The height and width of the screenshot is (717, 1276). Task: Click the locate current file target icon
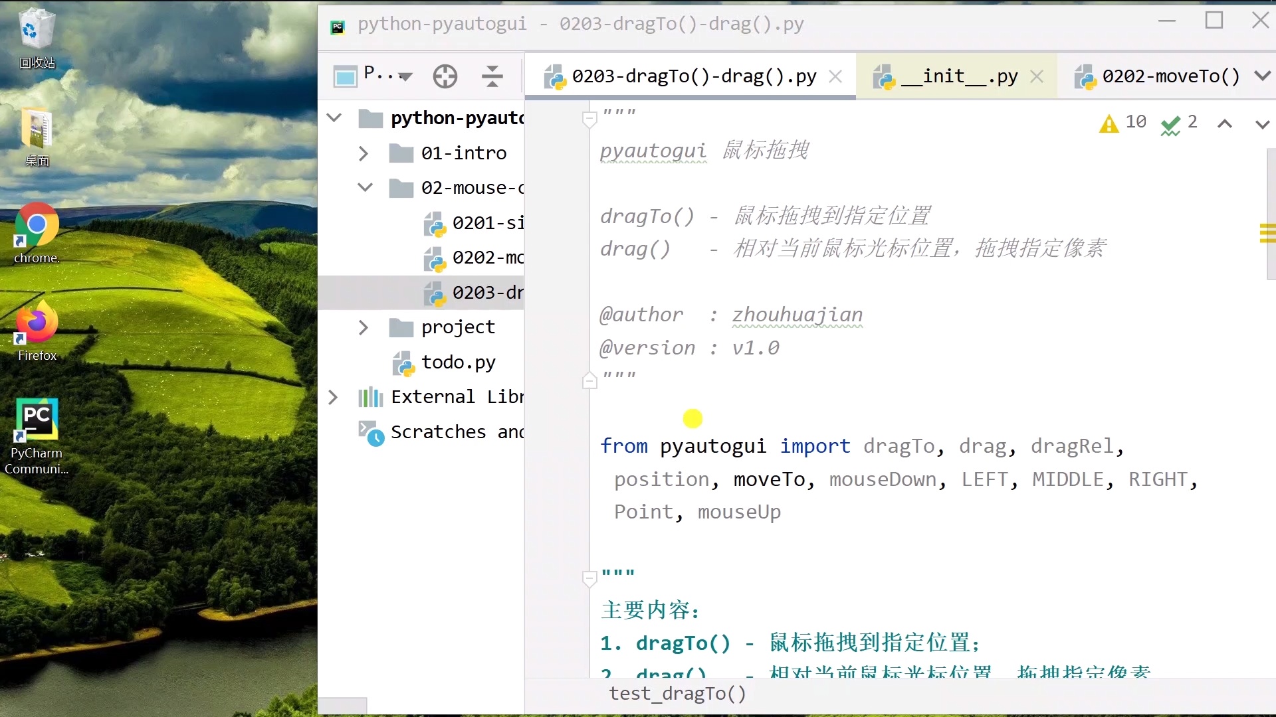pyautogui.click(x=445, y=76)
